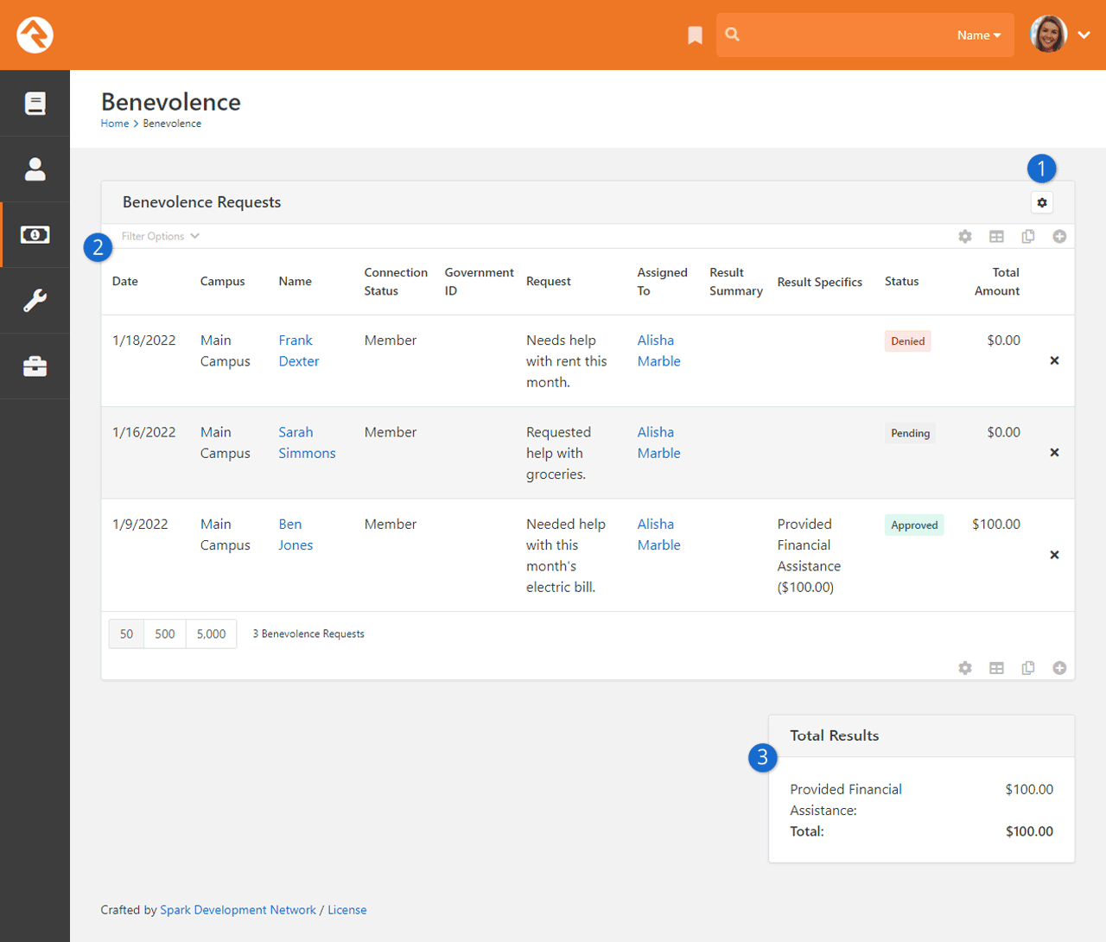Click the bottom grid gear icon
Image resolution: width=1106 pixels, height=942 pixels.
(x=965, y=668)
